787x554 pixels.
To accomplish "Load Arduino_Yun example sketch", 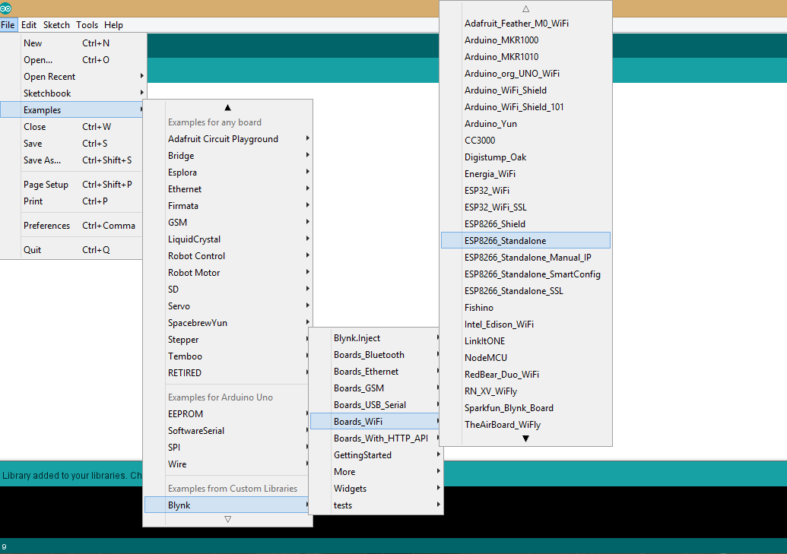I will (525, 123).
